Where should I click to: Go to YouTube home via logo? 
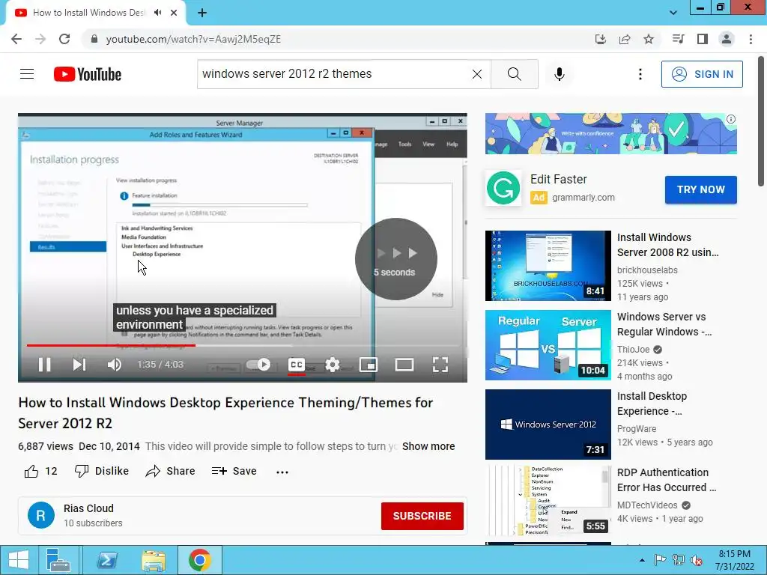click(88, 74)
